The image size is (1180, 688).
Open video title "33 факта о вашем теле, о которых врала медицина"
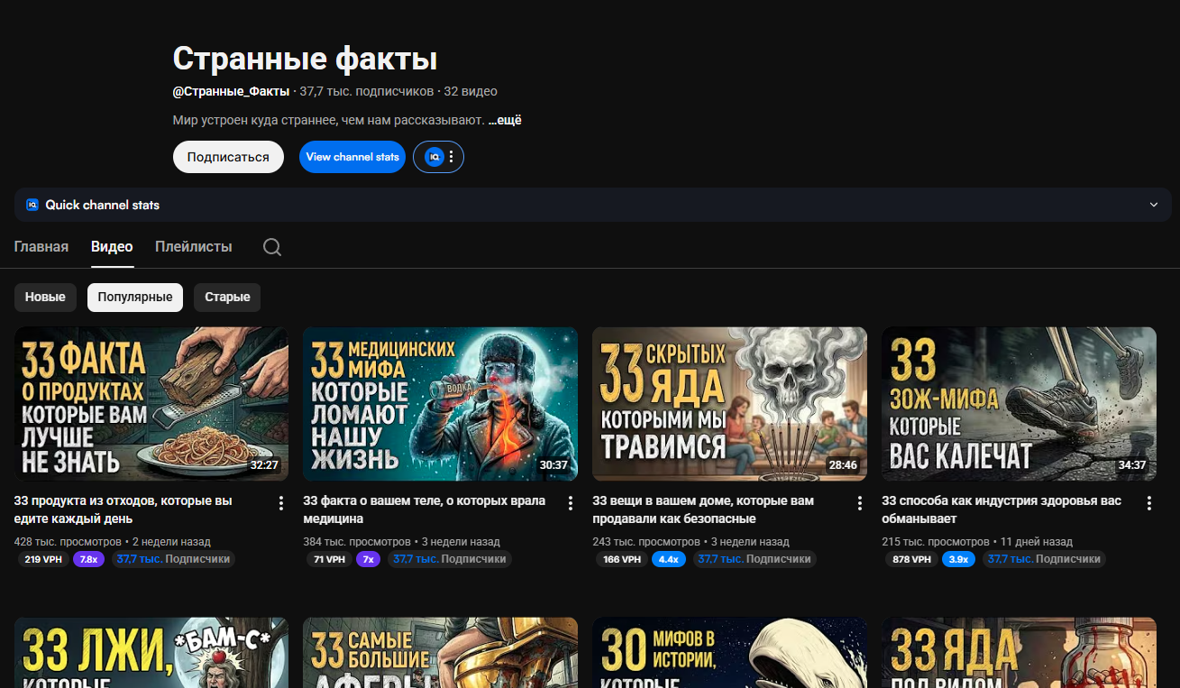425,509
